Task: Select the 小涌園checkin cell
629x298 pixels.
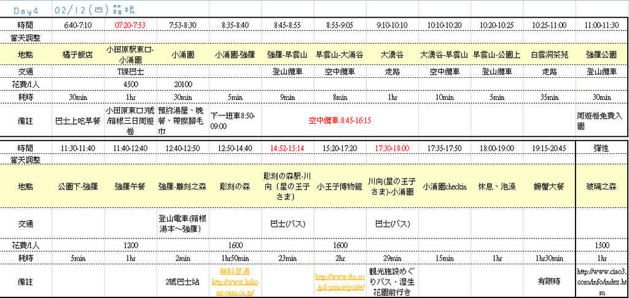Action: tap(445, 186)
